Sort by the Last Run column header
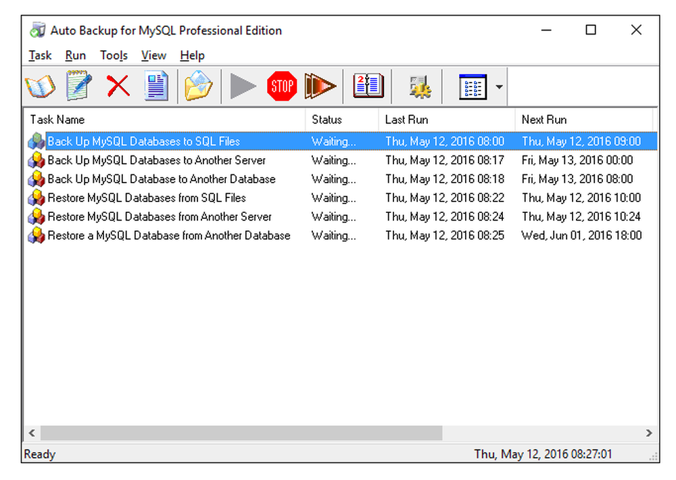676x480 pixels. pyautogui.click(x=447, y=120)
